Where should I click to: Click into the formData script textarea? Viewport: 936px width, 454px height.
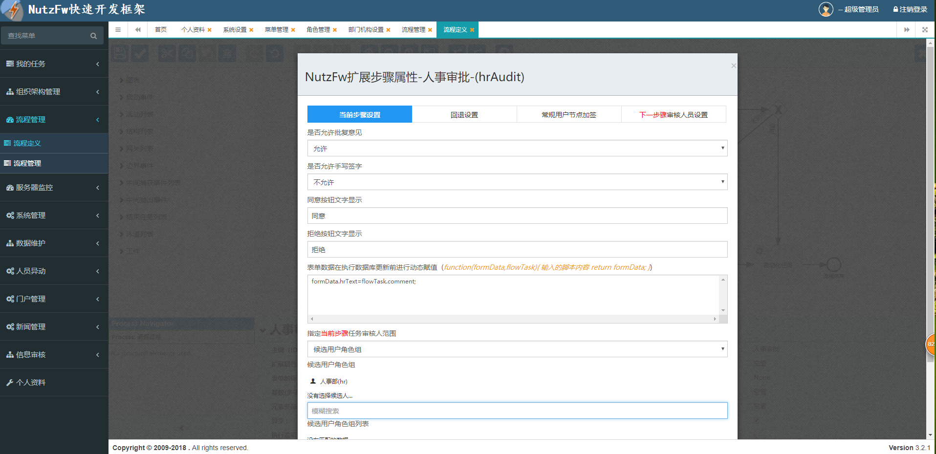coord(513,295)
